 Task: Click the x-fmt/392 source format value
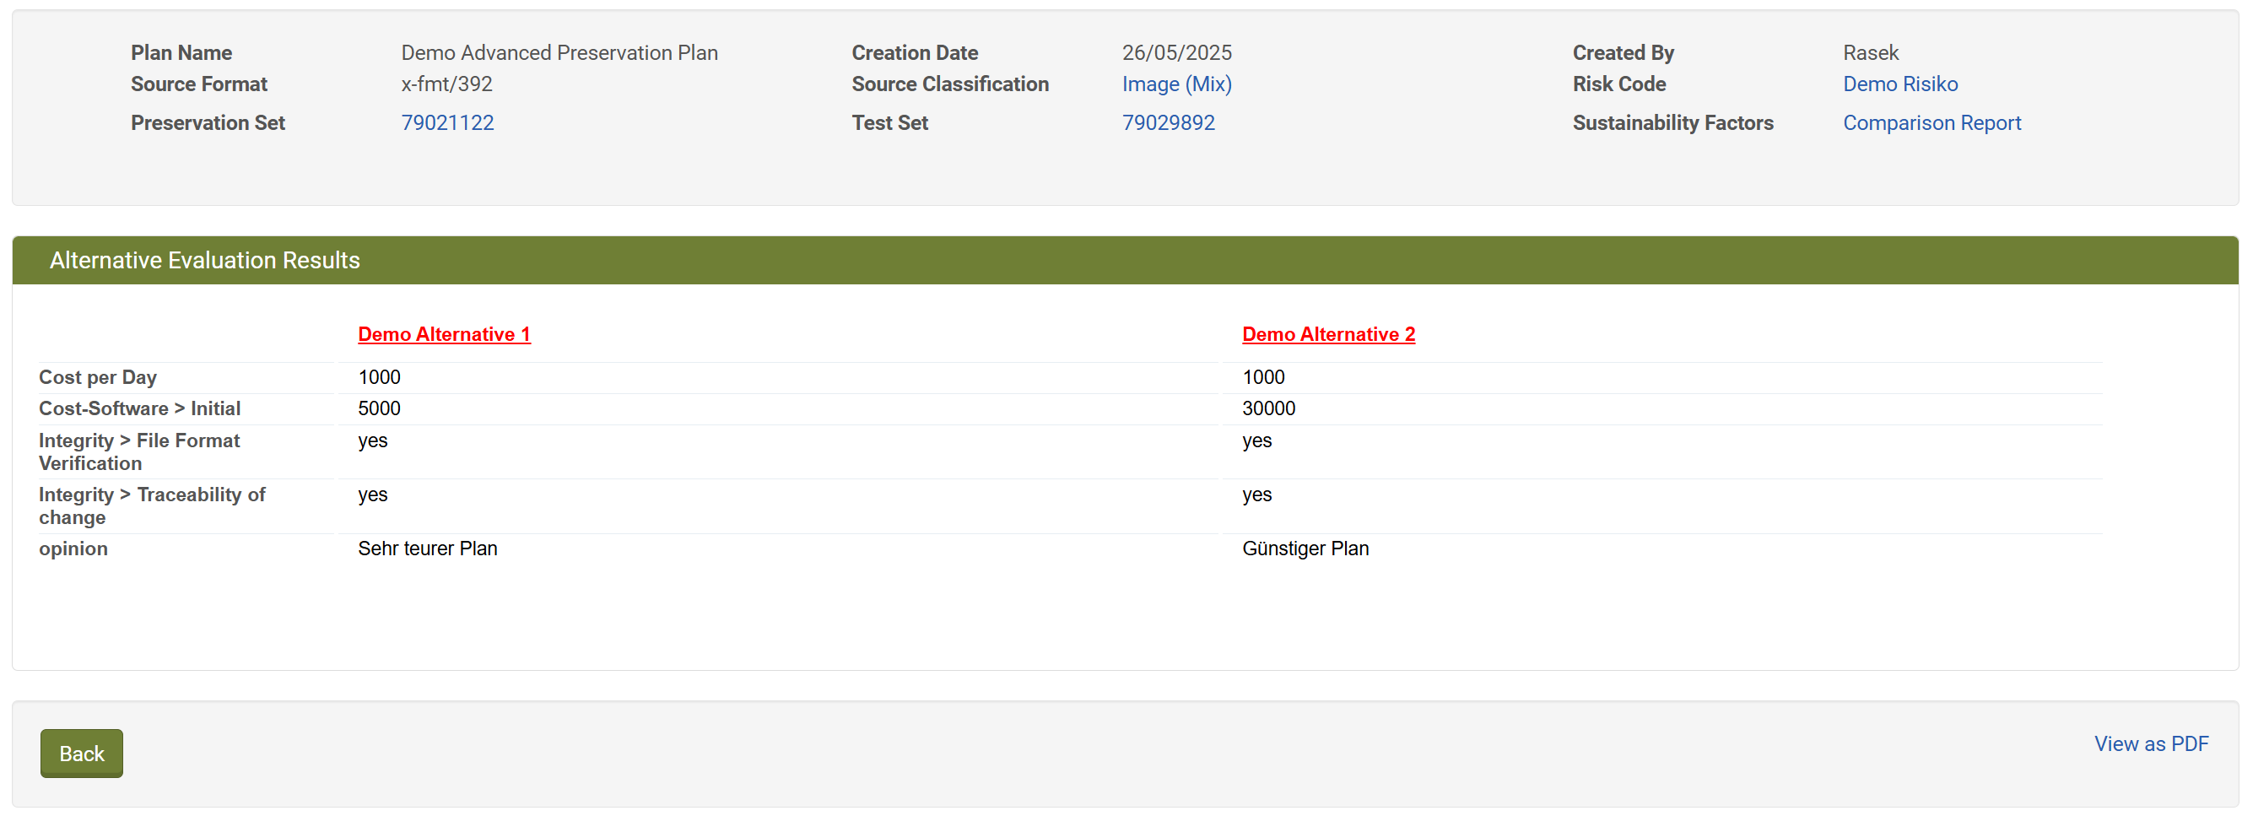coord(446,84)
